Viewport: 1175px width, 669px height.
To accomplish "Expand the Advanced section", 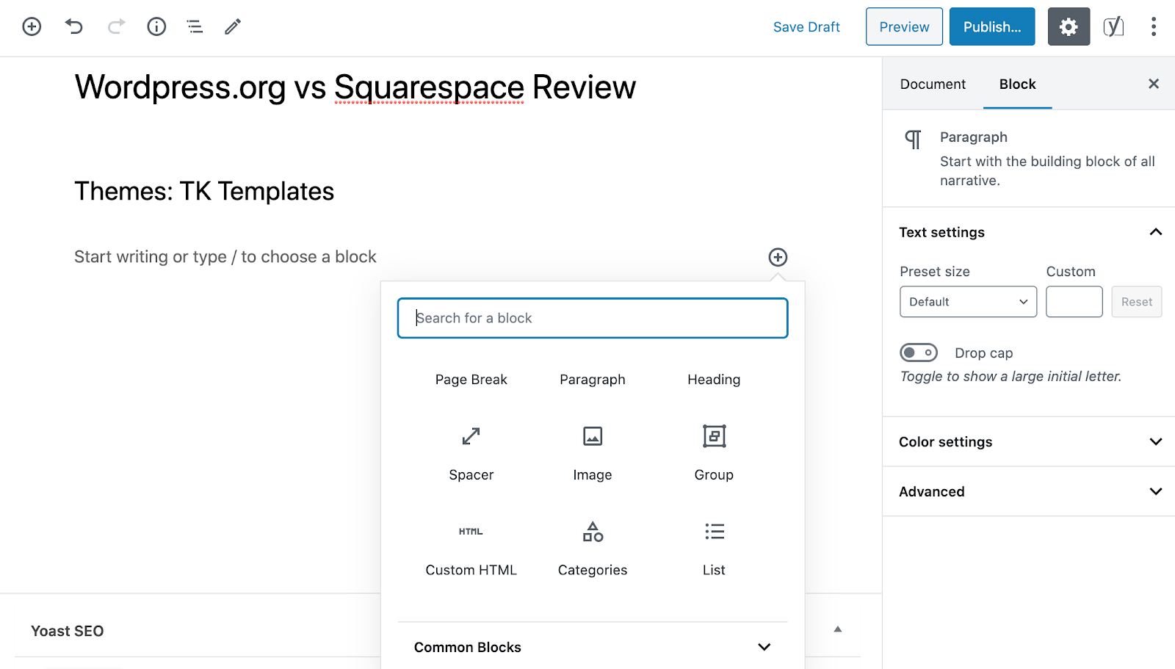I will 1028,492.
